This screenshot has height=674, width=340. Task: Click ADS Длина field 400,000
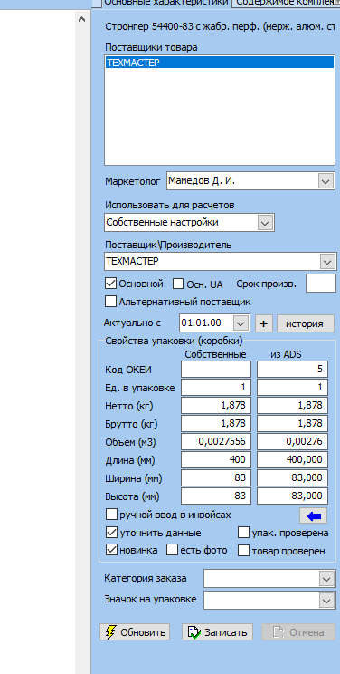point(292,459)
